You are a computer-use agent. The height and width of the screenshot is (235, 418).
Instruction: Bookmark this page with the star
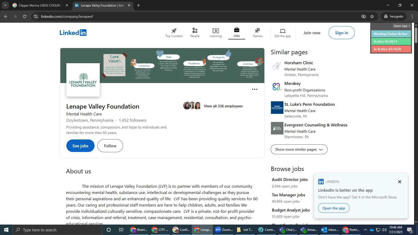click(372, 16)
